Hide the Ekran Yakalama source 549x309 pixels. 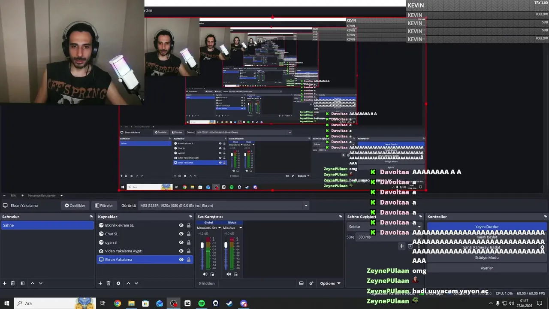tap(181, 260)
